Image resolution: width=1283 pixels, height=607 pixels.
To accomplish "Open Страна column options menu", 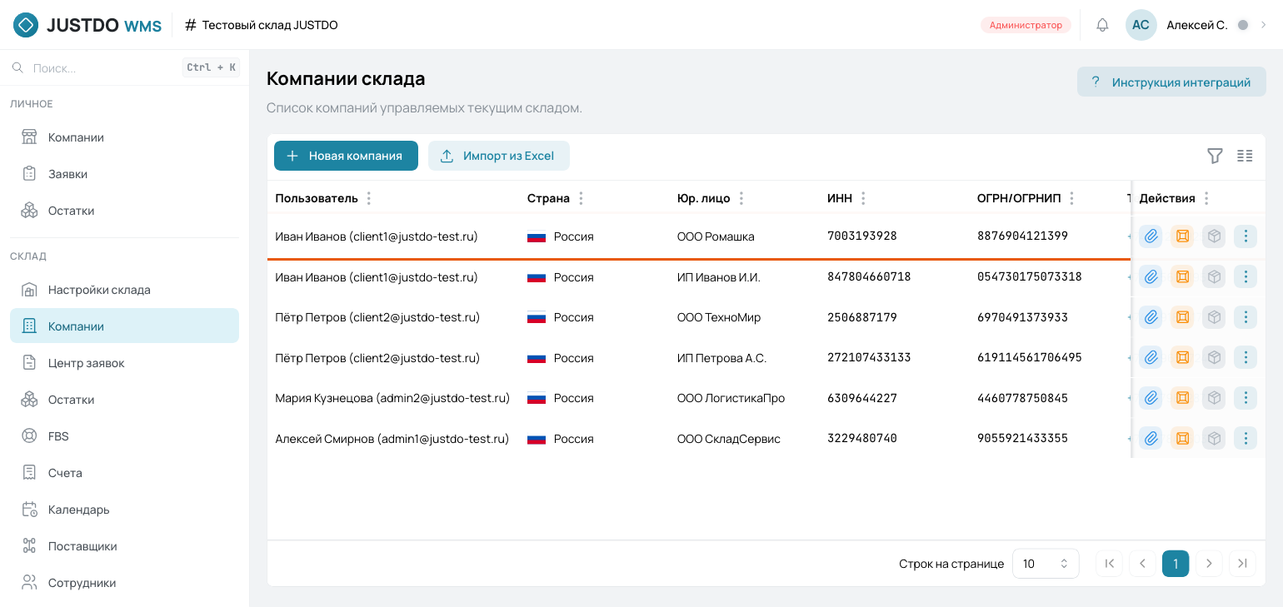I will [581, 198].
